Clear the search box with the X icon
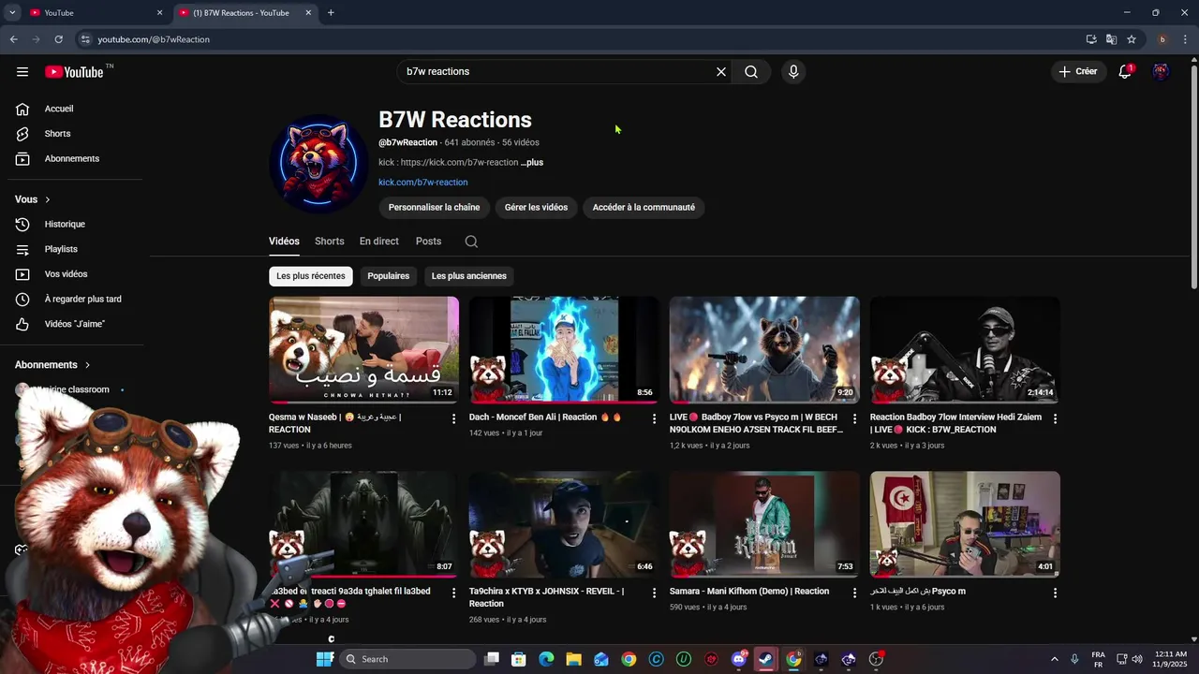This screenshot has height=674, width=1199. (x=721, y=72)
